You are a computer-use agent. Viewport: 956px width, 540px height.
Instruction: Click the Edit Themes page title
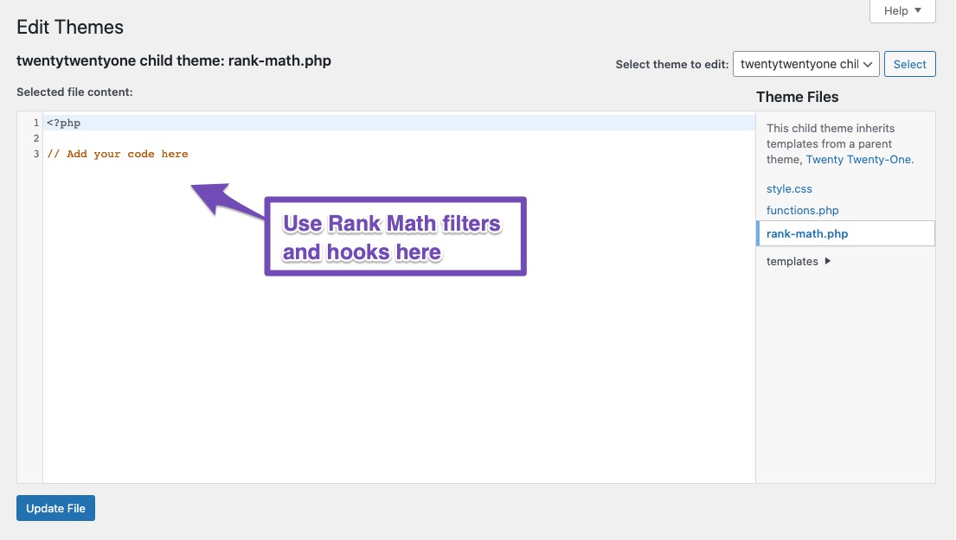pyautogui.click(x=70, y=27)
